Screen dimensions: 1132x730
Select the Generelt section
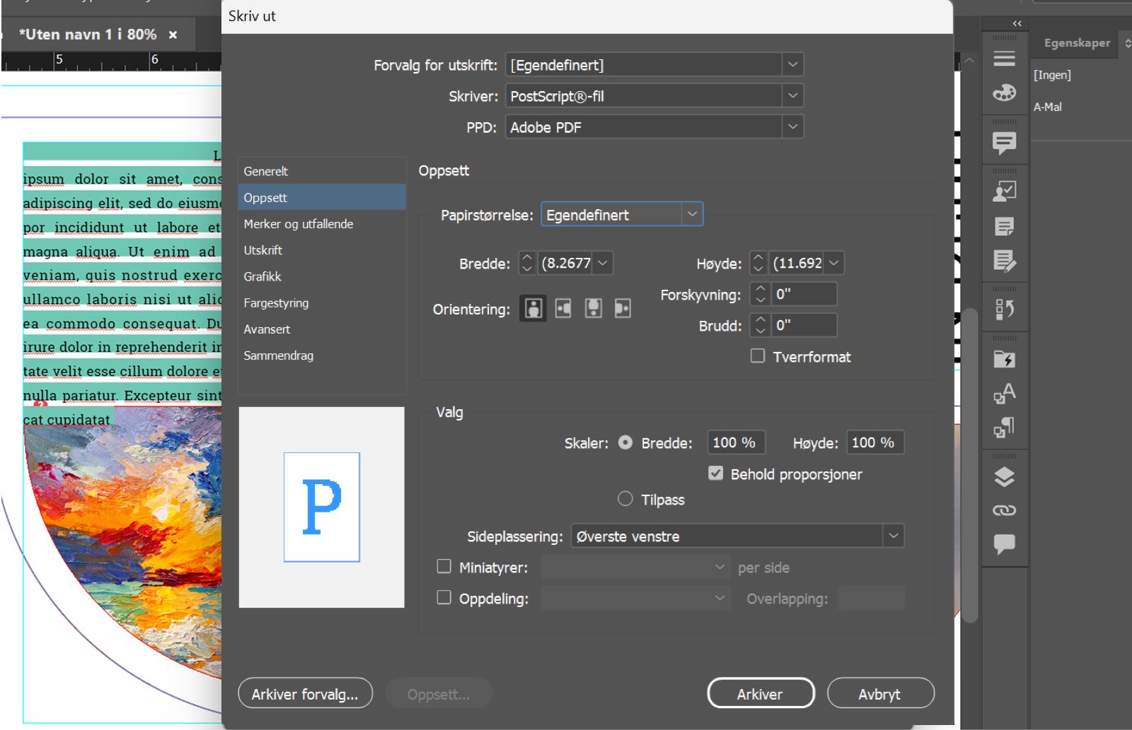[x=322, y=171]
